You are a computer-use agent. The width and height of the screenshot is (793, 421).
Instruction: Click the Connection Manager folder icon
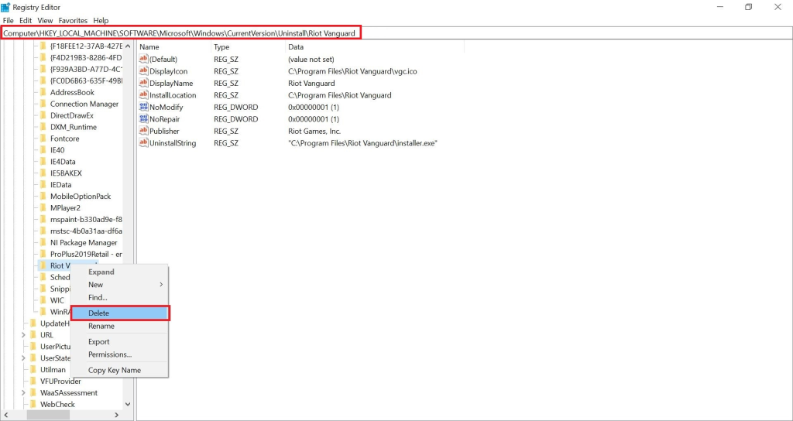click(x=43, y=104)
